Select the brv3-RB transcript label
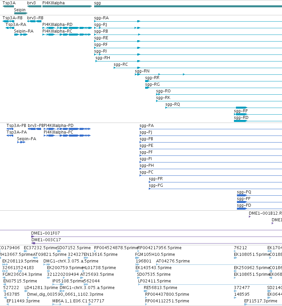 pos(35,18)
